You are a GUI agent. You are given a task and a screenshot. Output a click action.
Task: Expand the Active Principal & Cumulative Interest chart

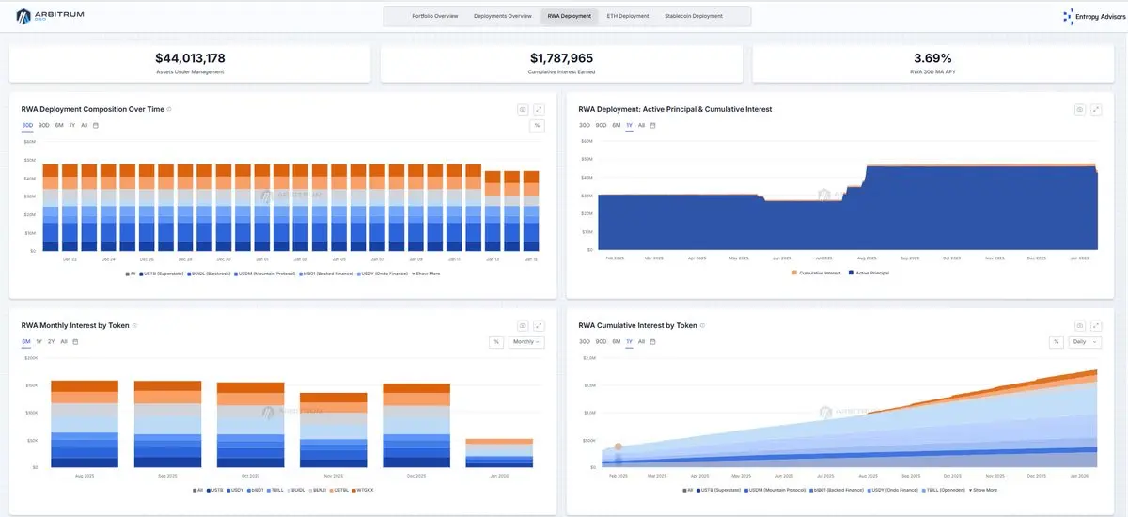pos(1097,109)
